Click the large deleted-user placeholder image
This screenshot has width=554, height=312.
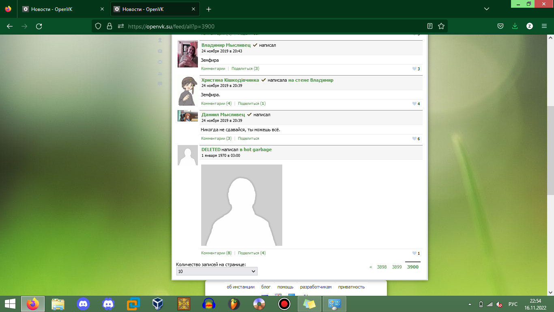click(242, 205)
